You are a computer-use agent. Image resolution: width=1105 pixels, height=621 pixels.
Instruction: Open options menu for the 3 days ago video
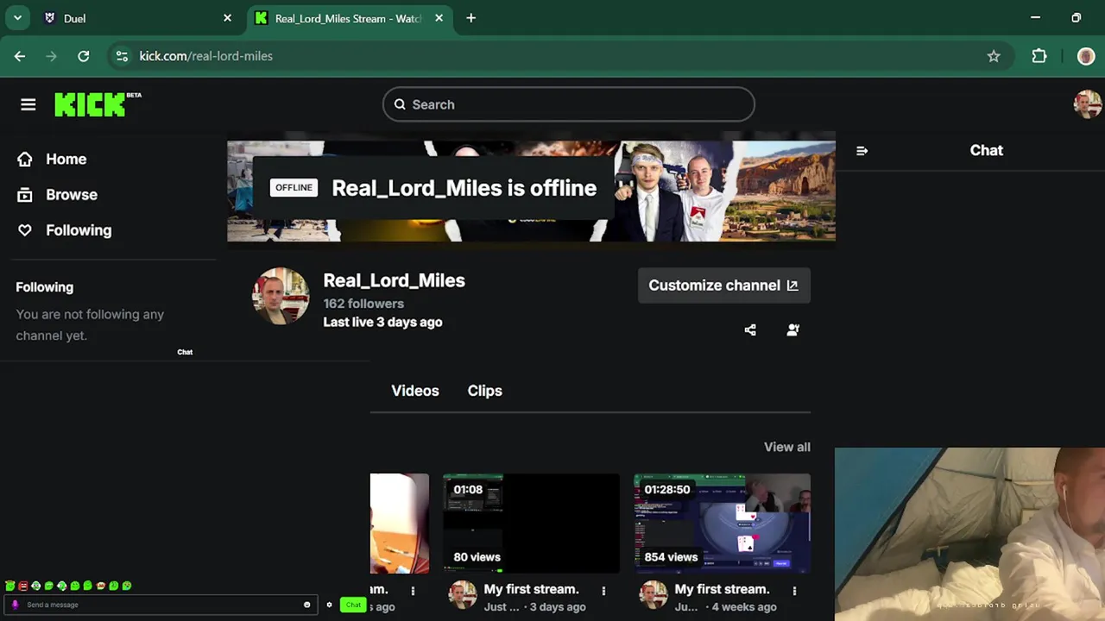click(603, 591)
